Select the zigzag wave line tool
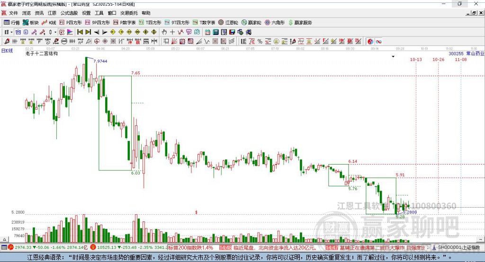This screenshot has width=485, height=262. click(x=207, y=42)
